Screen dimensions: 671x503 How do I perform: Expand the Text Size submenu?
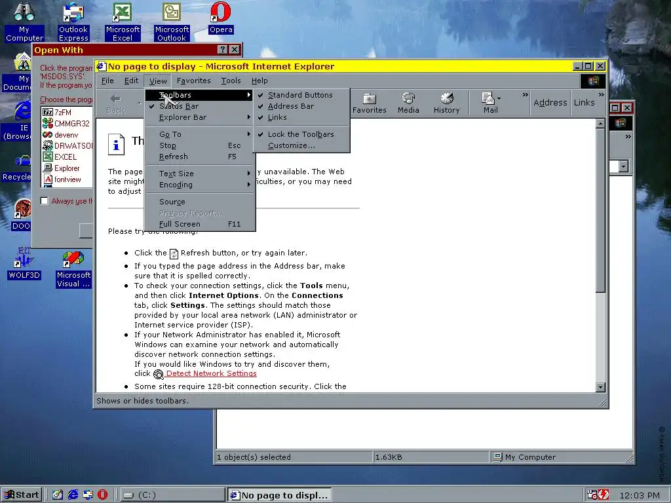coord(200,174)
